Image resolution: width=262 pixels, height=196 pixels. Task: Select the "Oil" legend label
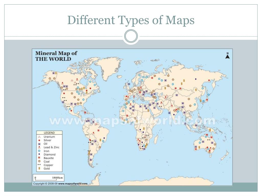[x=46, y=144]
